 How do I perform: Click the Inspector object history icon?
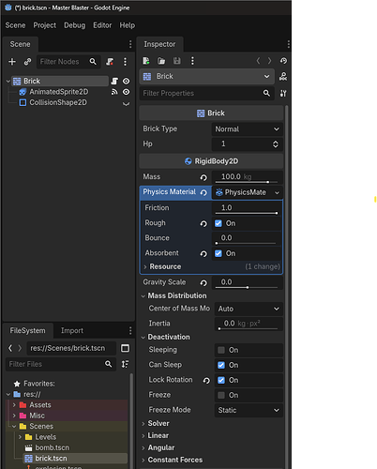(283, 61)
